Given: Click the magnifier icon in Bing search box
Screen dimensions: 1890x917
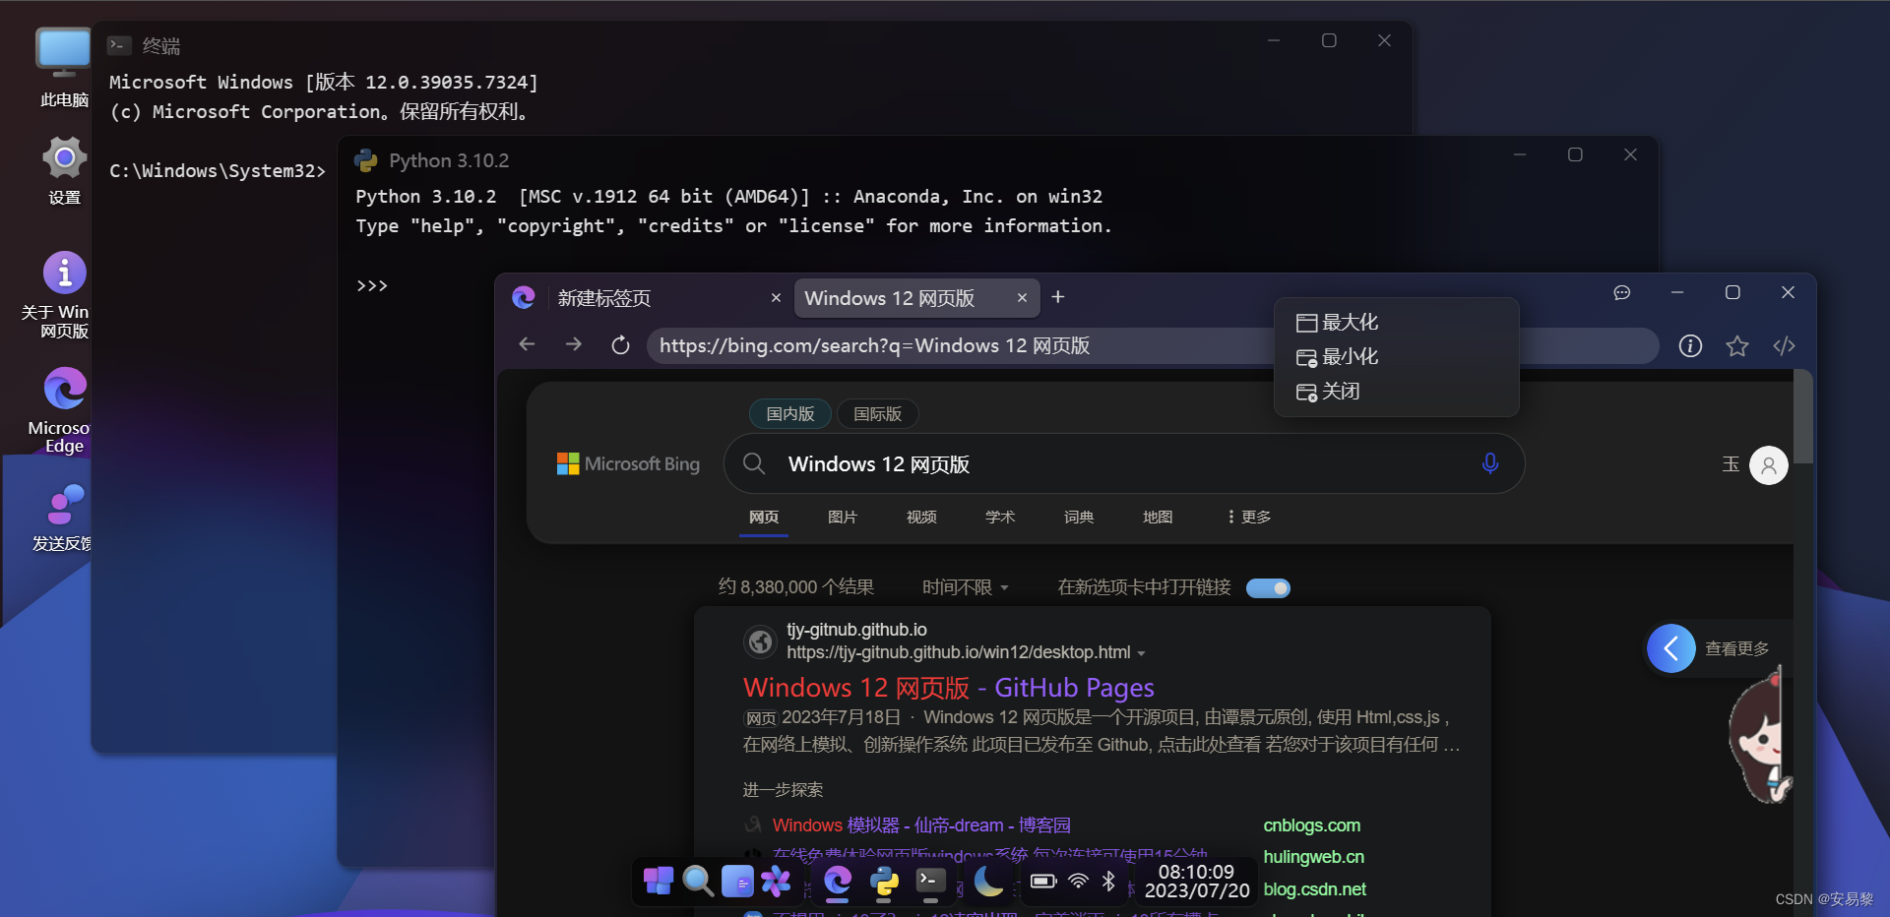Looking at the screenshot, I should pos(754,463).
